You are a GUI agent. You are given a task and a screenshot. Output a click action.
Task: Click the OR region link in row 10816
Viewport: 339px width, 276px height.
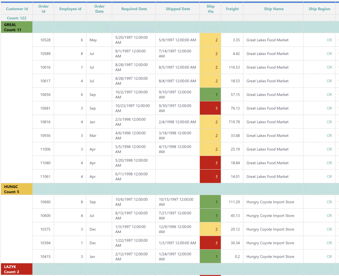pos(329,122)
